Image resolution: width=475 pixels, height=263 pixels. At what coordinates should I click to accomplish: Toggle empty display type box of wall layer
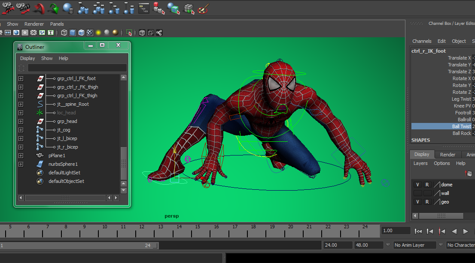(x=427, y=193)
